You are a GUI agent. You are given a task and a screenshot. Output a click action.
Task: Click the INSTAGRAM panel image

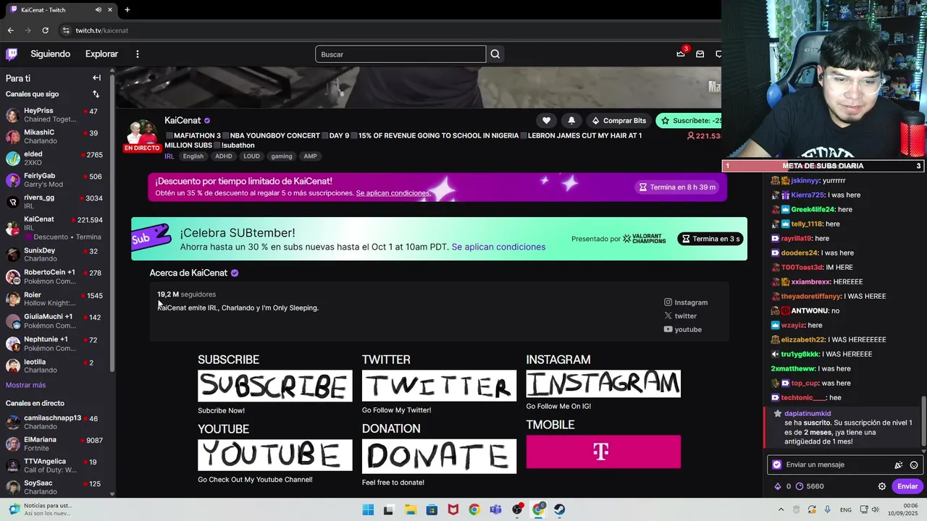(x=603, y=384)
